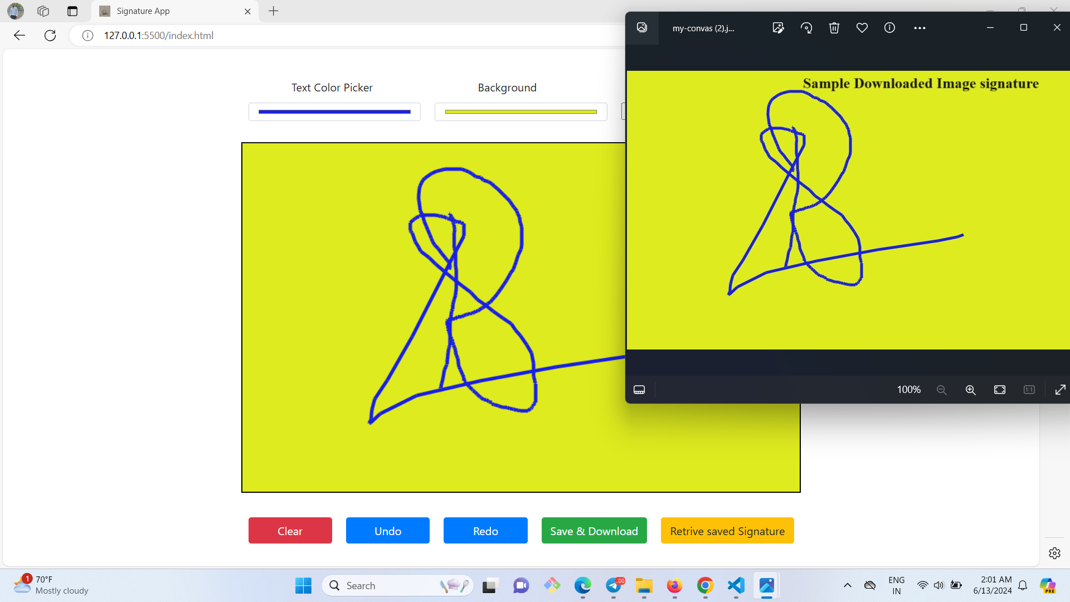
Task: Click Retrive saved Signature button
Action: pyautogui.click(x=727, y=531)
